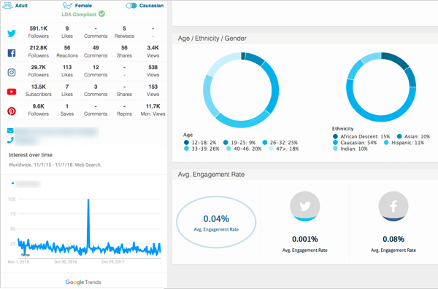Click the Age / Ethnicity / Gender heading

click(x=212, y=39)
